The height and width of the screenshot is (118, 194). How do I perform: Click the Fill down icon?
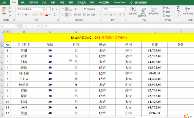tap(178, 12)
